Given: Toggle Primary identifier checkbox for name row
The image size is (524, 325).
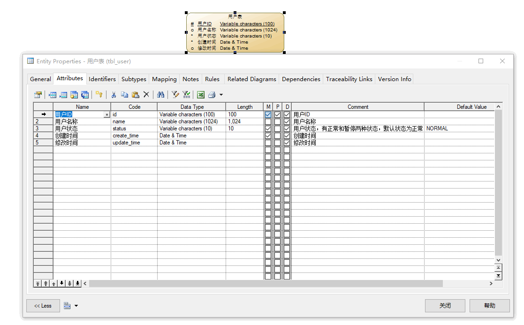Looking at the screenshot, I should pos(277,121).
